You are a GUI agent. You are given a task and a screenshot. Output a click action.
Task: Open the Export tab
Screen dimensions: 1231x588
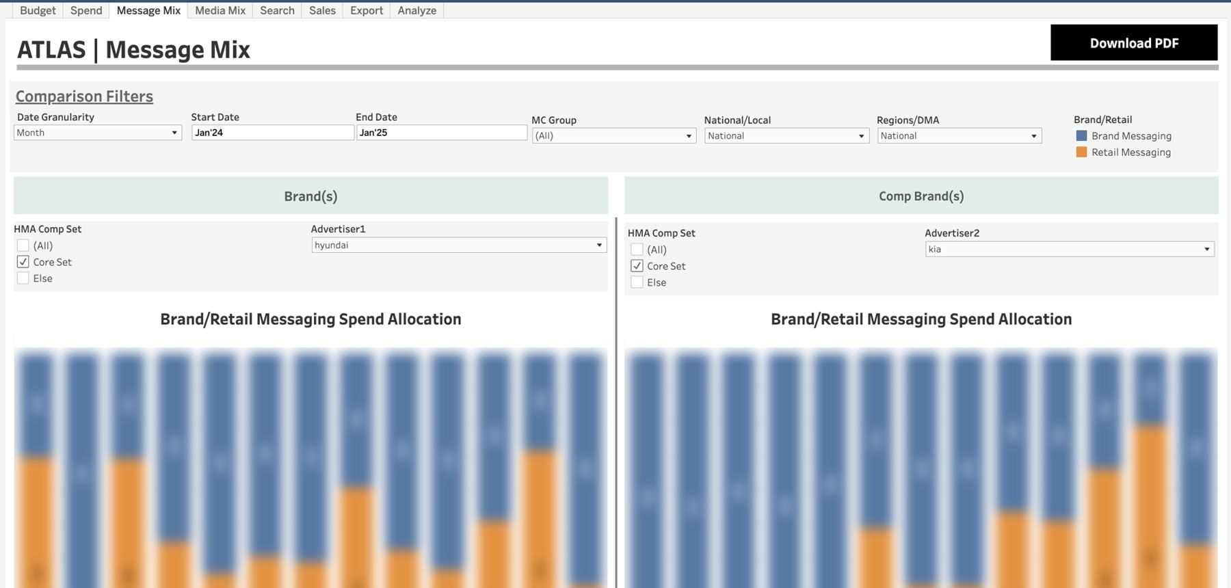click(x=367, y=10)
